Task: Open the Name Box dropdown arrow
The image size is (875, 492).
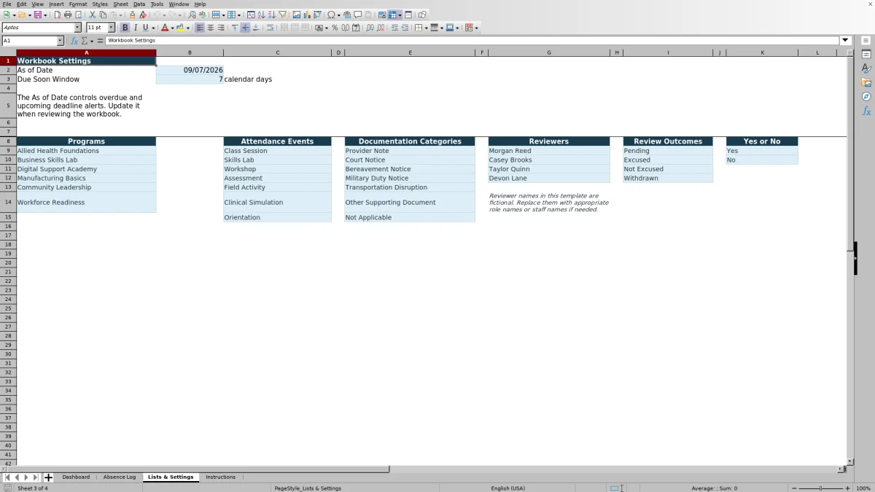Action: point(60,41)
